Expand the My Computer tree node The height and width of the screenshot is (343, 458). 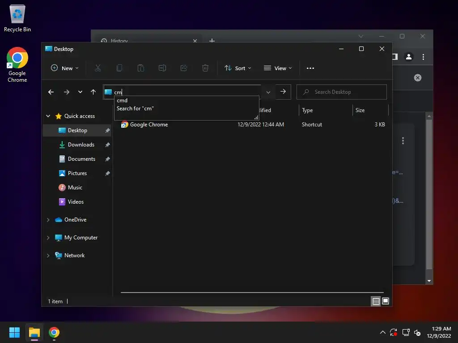tap(48, 238)
